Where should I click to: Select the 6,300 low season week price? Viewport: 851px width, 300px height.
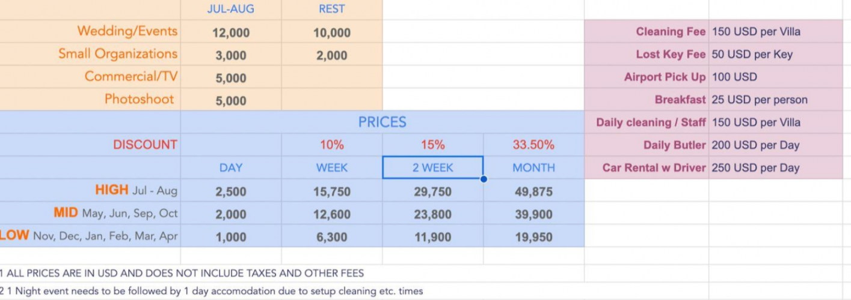pos(332,238)
